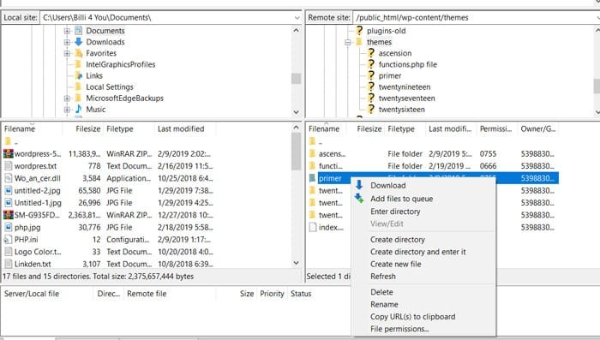Select wordpres.txt in local list
Viewport: 600px width, 340px height.
pos(35,166)
